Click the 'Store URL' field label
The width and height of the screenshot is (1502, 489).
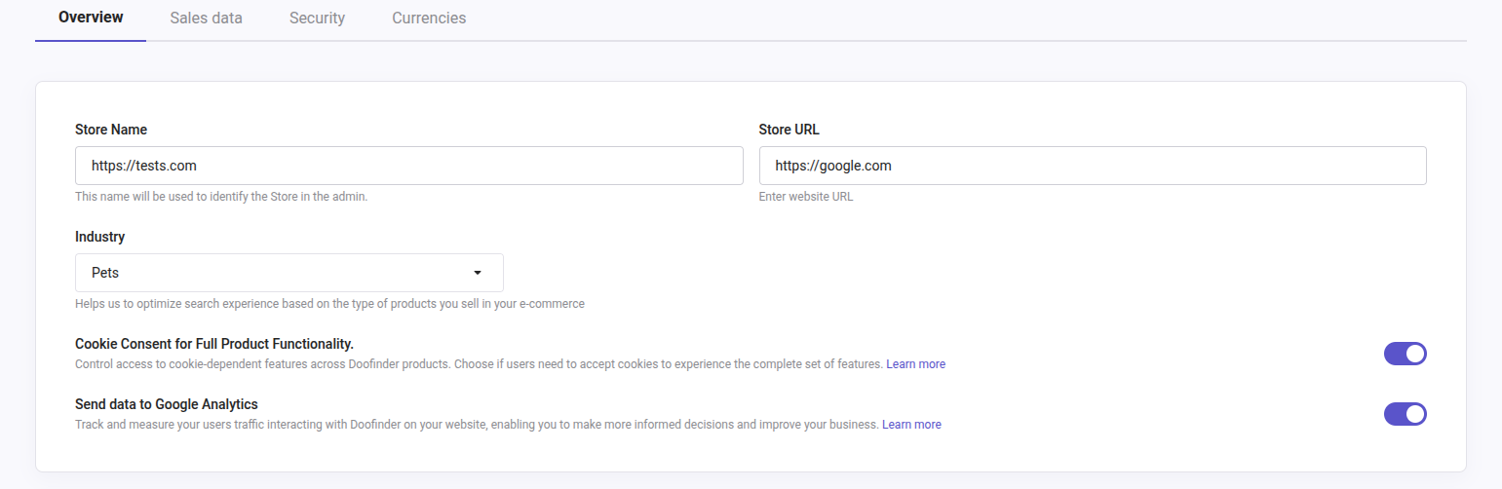pos(790,130)
